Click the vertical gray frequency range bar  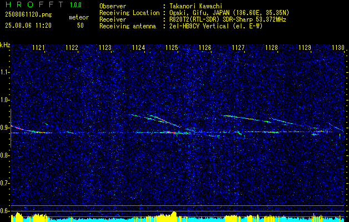11,128
